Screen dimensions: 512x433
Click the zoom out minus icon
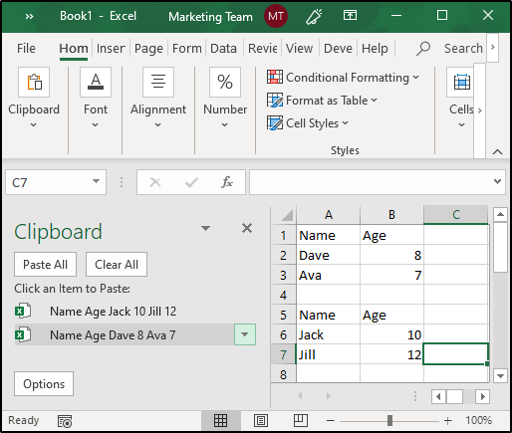(331, 421)
